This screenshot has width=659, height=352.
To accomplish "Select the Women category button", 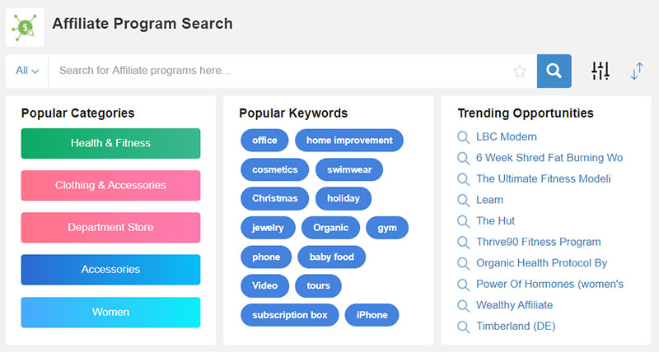I will (110, 313).
